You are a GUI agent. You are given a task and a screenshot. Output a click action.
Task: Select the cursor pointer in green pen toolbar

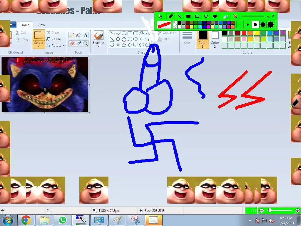160,16
